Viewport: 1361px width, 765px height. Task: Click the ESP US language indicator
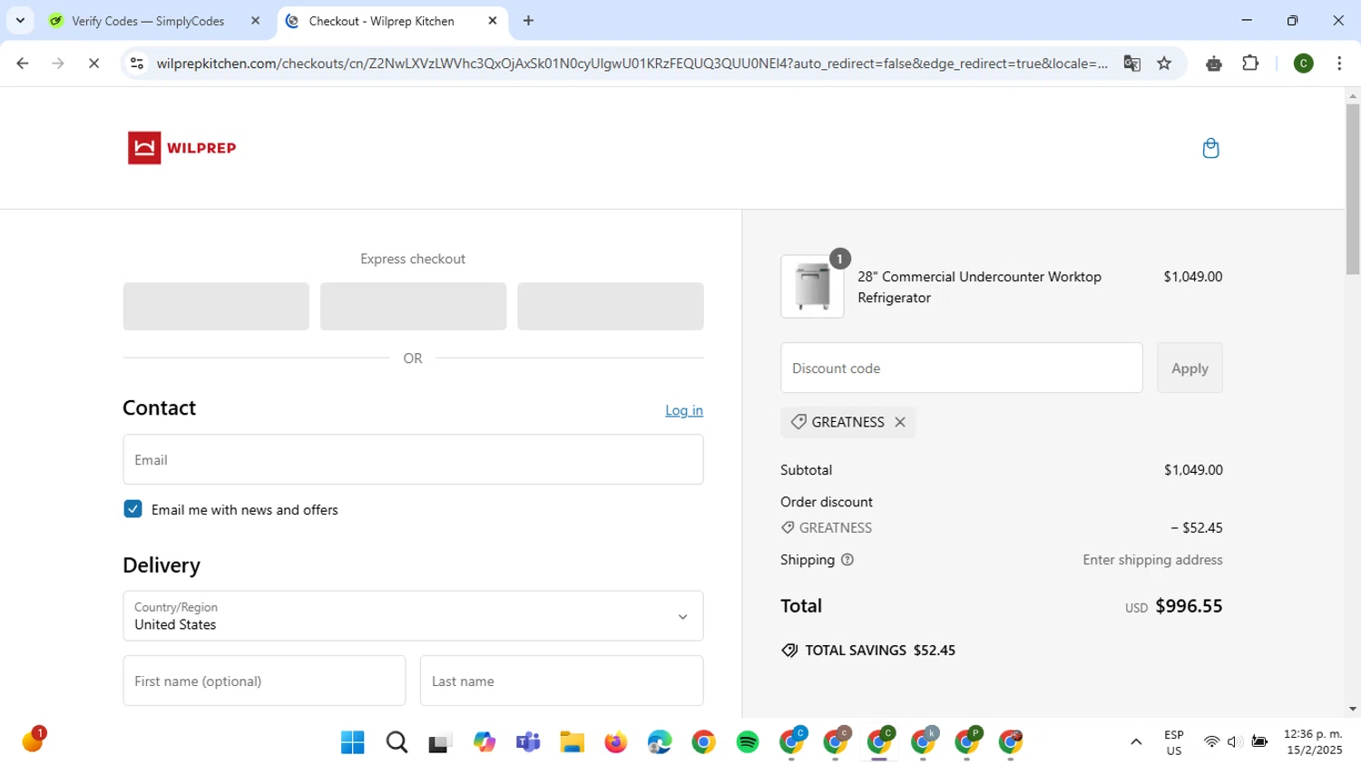(x=1174, y=742)
